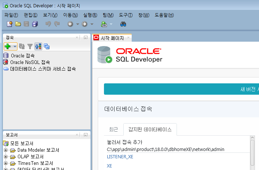This screenshot has height=170, width=259.
Task: Go forward with the right arrow icon
Action: [x=85, y=24]
